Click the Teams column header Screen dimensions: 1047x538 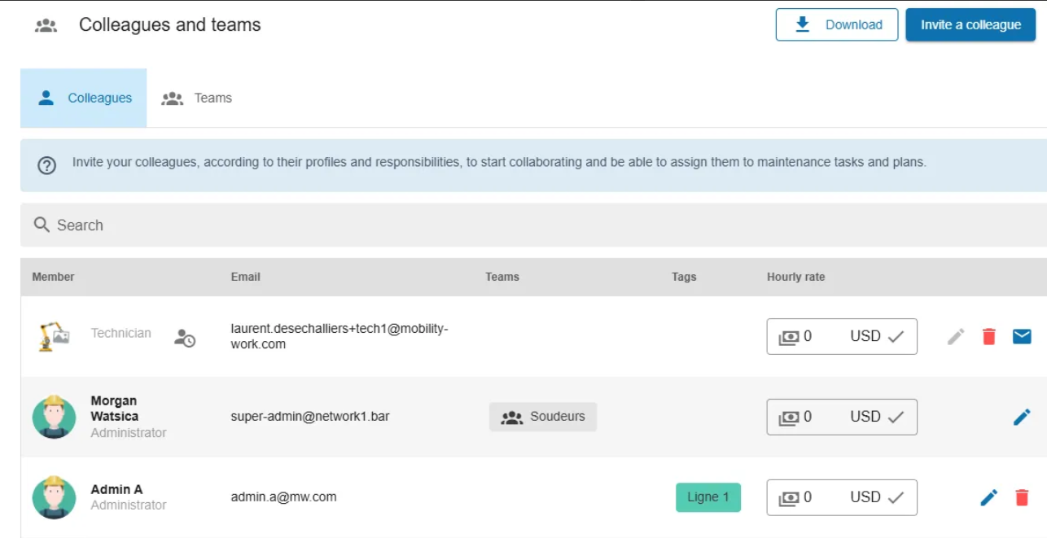[502, 277]
